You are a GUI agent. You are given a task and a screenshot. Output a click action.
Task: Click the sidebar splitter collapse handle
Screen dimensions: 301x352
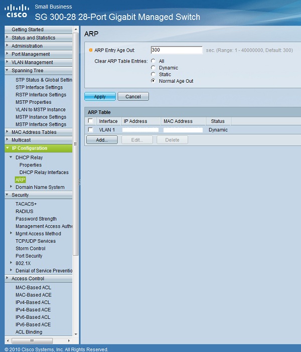coord(80,182)
